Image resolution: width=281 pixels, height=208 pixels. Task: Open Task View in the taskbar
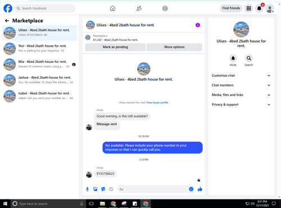pos(91,204)
